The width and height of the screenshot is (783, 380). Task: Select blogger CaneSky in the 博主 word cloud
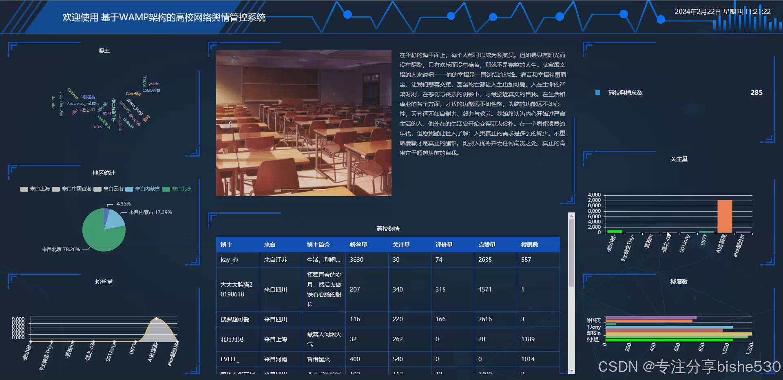click(133, 94)
